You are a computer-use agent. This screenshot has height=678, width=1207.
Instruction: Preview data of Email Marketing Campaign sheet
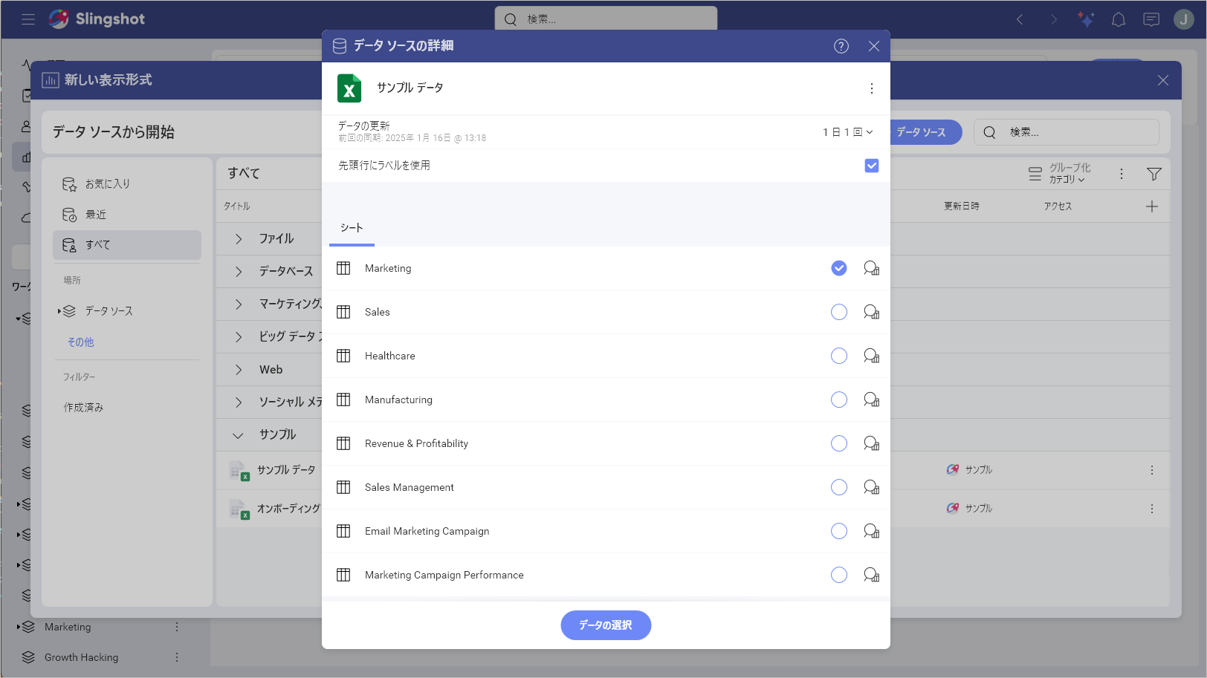click(872, 531)
